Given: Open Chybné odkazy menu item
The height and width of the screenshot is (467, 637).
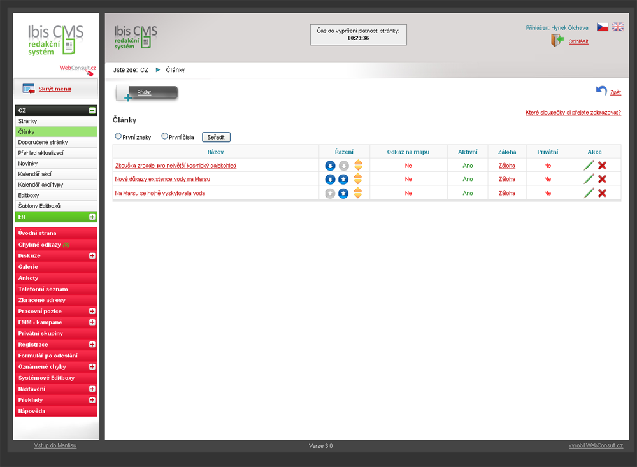Looking at the screenshot, I should [x=56, y=245].
